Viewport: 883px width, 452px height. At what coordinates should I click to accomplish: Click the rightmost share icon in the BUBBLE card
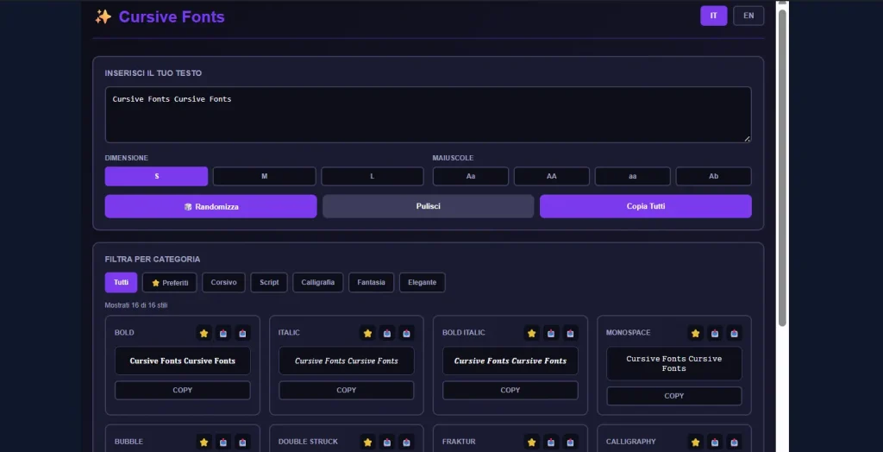point(242,442)
